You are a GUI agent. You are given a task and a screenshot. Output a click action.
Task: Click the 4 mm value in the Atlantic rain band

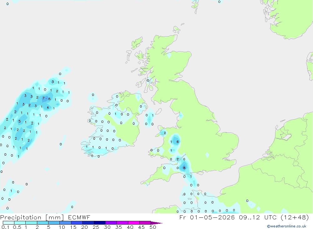coord(48,107)
